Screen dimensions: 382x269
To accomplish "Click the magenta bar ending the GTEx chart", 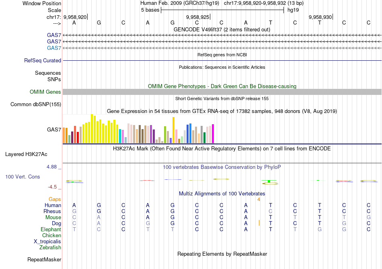I will pyautogui.click(x=213, y=133).
